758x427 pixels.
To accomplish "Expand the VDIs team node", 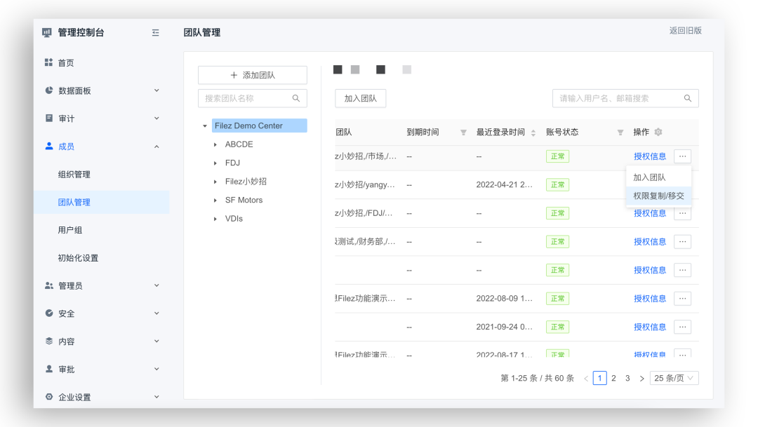I will 215,219.
